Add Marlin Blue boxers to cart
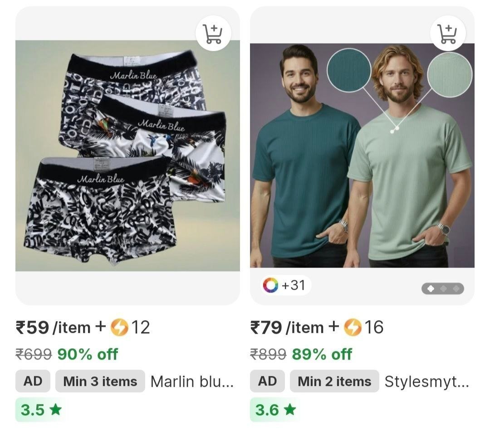Image resolution: width=490 pixels, height=434 pixels. 213,33
